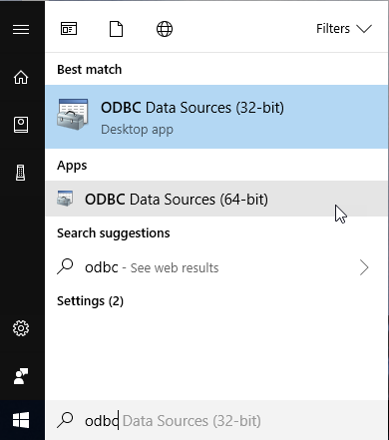Screen dimensions: 389x440
Task: Launch ODBC Data Sources (32-bit) best match
Action: point(216,117)
